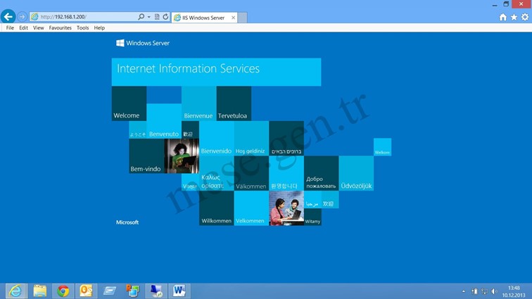The height and width of the screenshot is (299, 532).
Task: Click the Välkommen tile
Action: (x=251, y=174)
